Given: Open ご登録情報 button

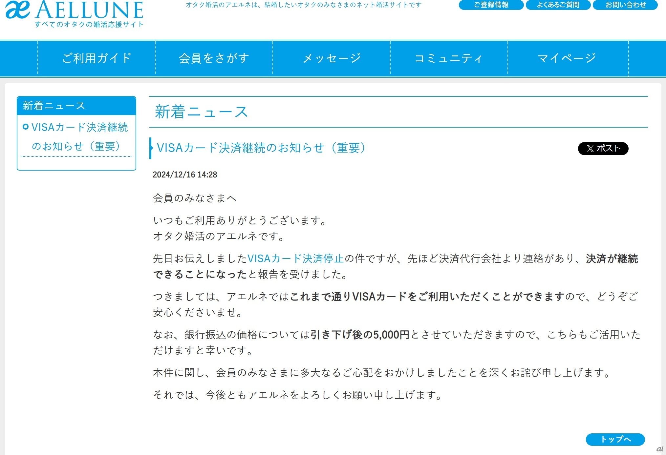Looking at the screenshot, I should pos(491,5).
